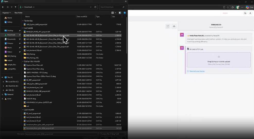Open the user profile icon in Parking AI

pos(250,13)
